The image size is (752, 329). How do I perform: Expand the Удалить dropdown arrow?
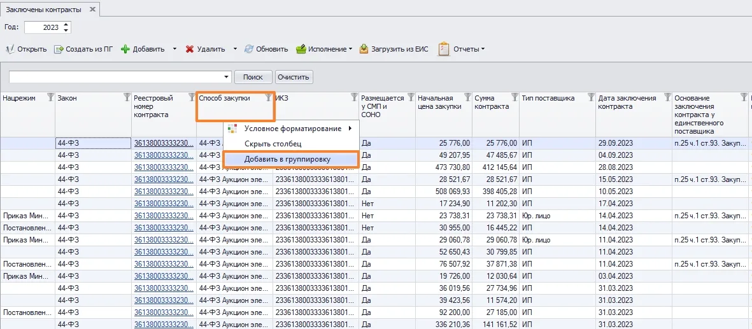tap(235, 49)
